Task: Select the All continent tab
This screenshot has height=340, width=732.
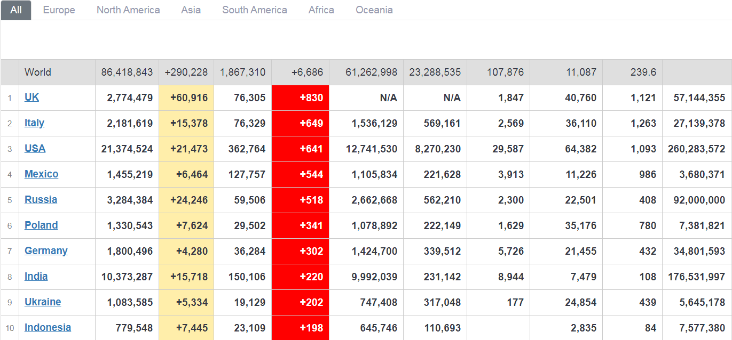Action: click(16, 10)
